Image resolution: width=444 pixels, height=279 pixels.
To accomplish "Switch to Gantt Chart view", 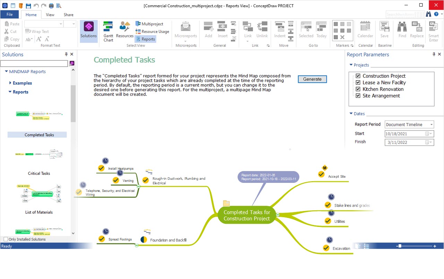I will [x=108, y=31].
